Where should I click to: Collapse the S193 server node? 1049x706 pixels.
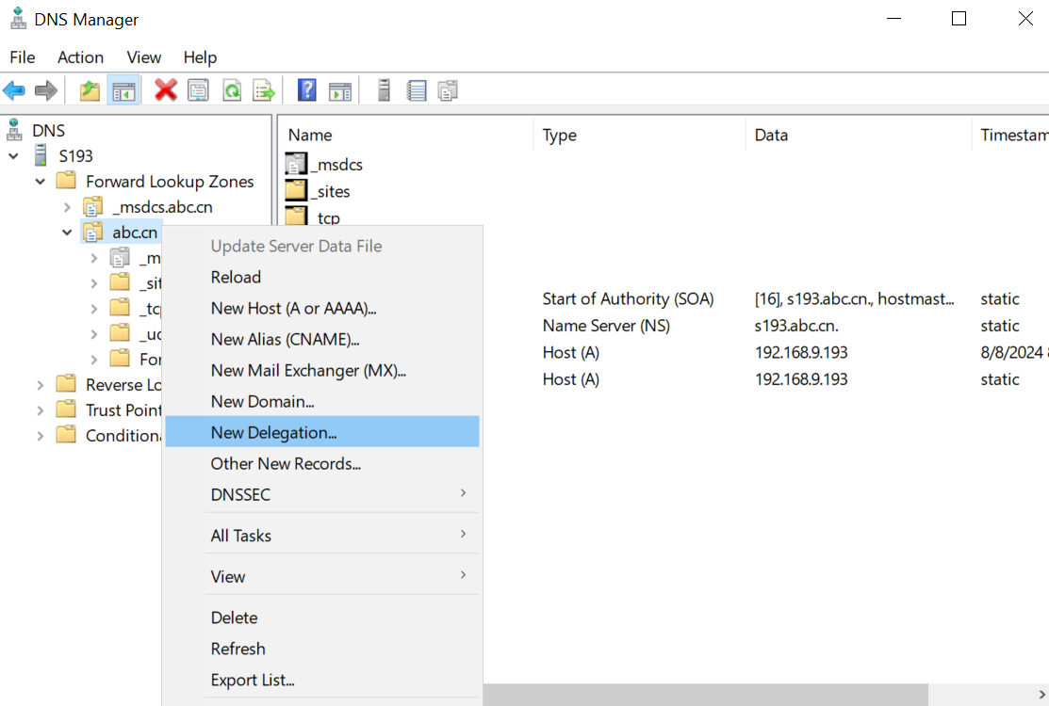13,155
